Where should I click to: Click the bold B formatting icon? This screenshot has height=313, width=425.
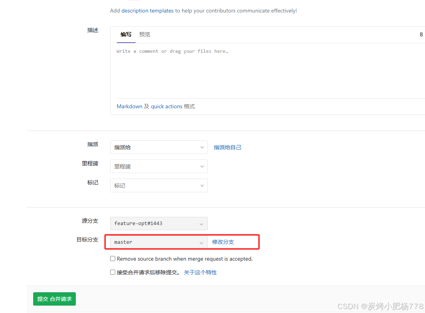click(x=421, y=34)
